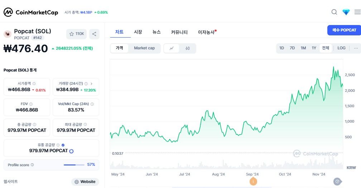Select the 7D time range
The width and height of the screenshot is (361, 188).
click(x=292, y=48)
